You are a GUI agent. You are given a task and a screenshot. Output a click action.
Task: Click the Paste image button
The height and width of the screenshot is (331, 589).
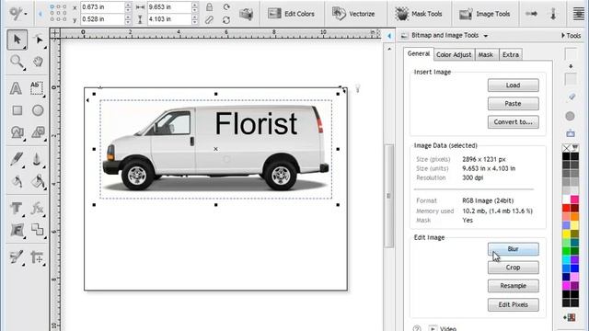coord(514,104)
